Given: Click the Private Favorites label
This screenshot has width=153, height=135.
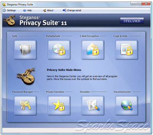Looking at the screenshot, I should click(x=55, y=92).
